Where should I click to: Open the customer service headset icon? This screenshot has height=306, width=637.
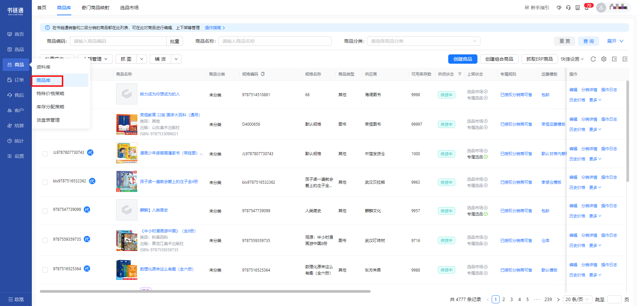pos(568,8)
